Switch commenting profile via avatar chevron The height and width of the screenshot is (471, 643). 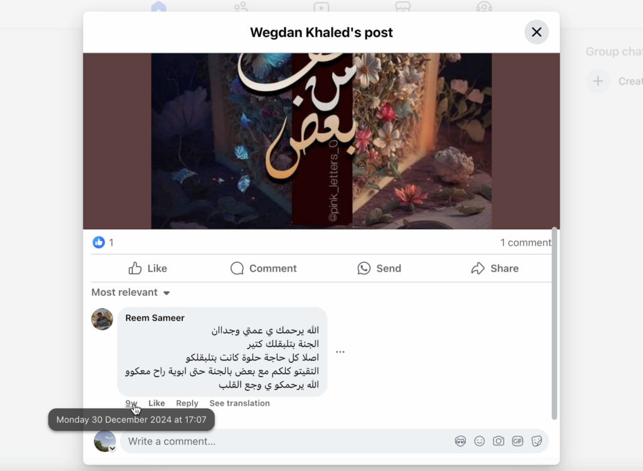point(112,448)
